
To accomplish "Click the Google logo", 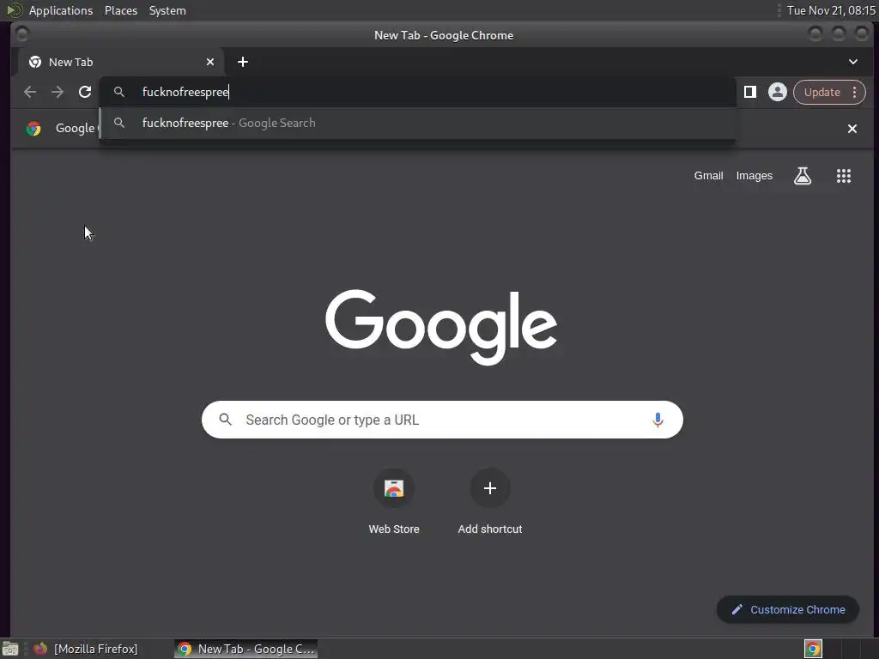I will (x=441, y=327).
